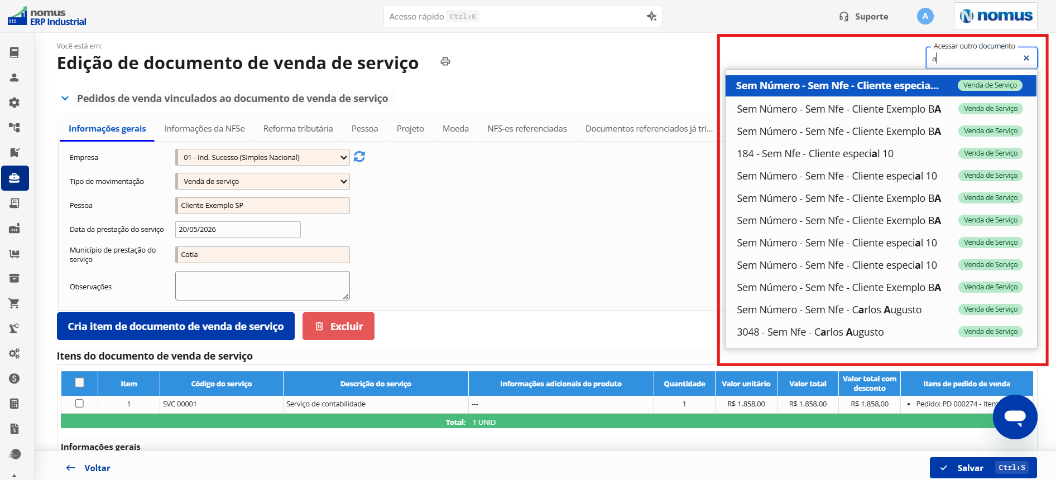Save document with Salvar button
The width and height of the screenshot is (1056, 480).
click(983, 468)
